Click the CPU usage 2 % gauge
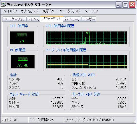Viewport: 137px width, 124px height. [x=22, y=38]
